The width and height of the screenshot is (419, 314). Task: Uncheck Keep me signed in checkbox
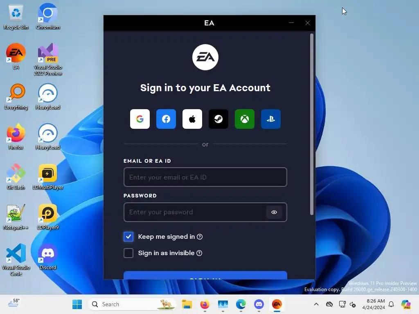(128, 237)
